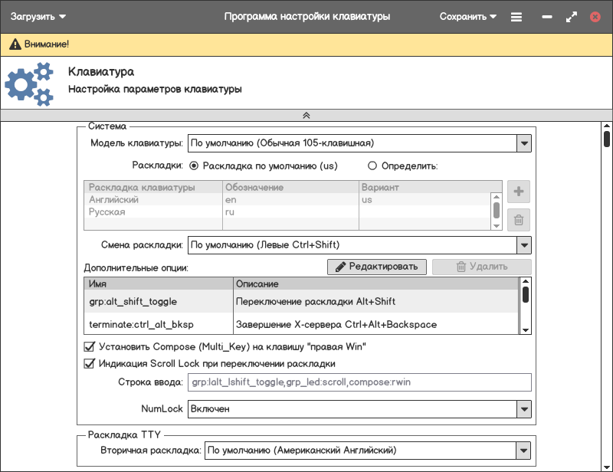The image size is (613, 472).
Task: Open the NumLock dropdown
Action: [x=524, y=409]
